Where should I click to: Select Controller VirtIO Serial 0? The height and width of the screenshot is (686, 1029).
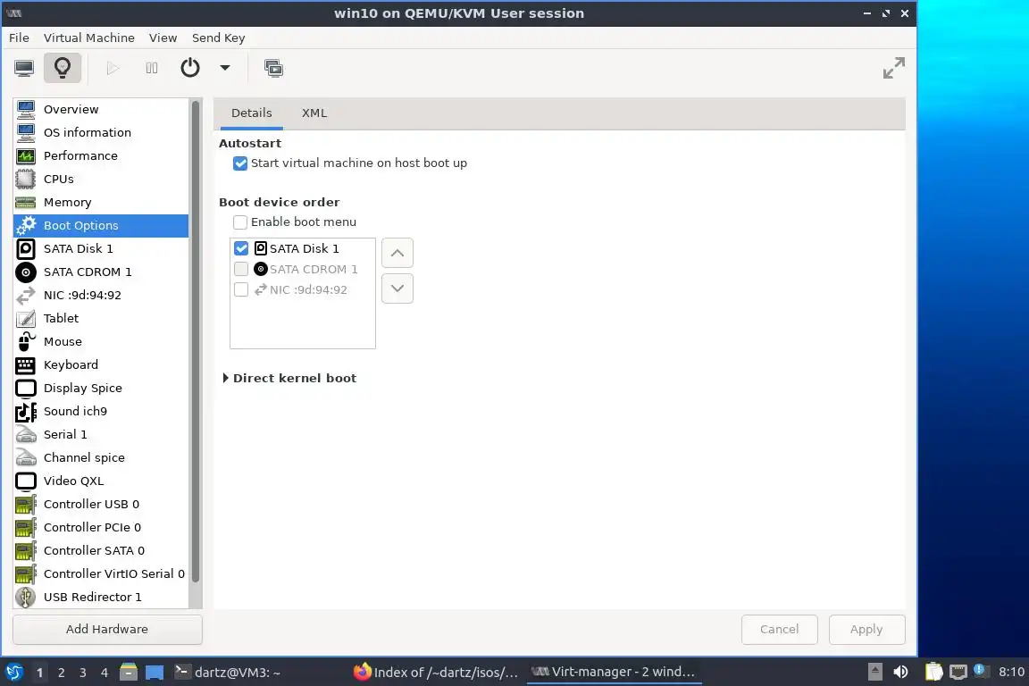coord(101,574)
